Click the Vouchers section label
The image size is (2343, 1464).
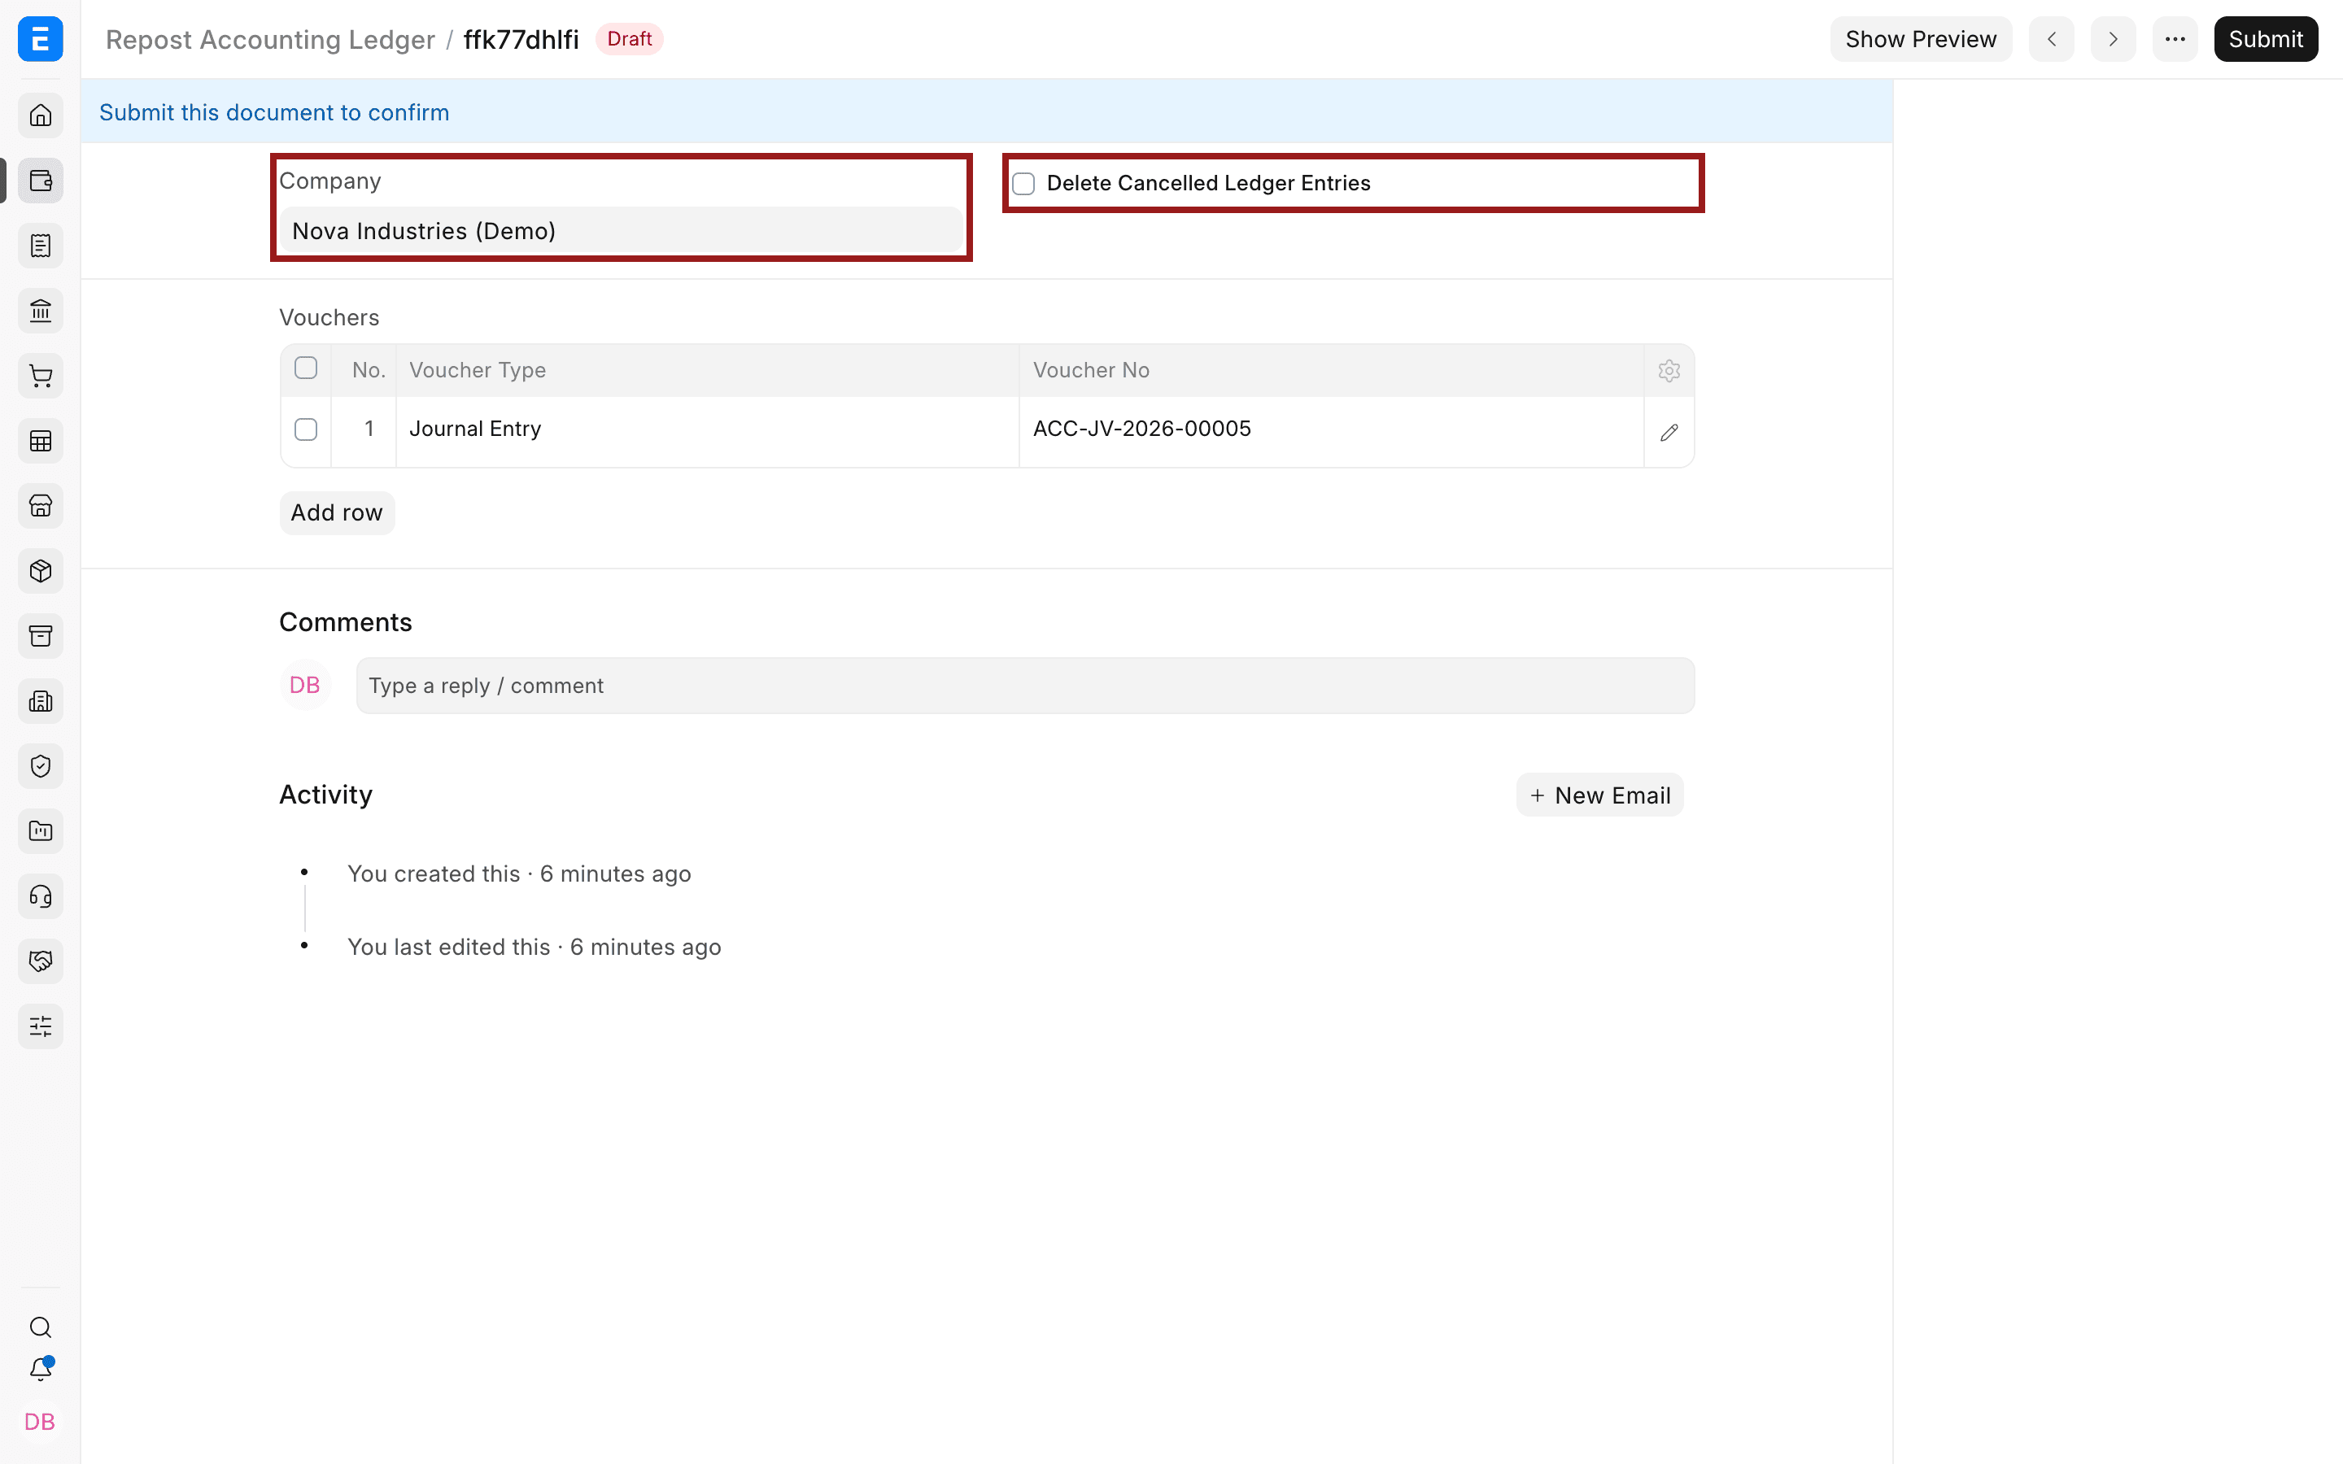(x=329, y=317)
